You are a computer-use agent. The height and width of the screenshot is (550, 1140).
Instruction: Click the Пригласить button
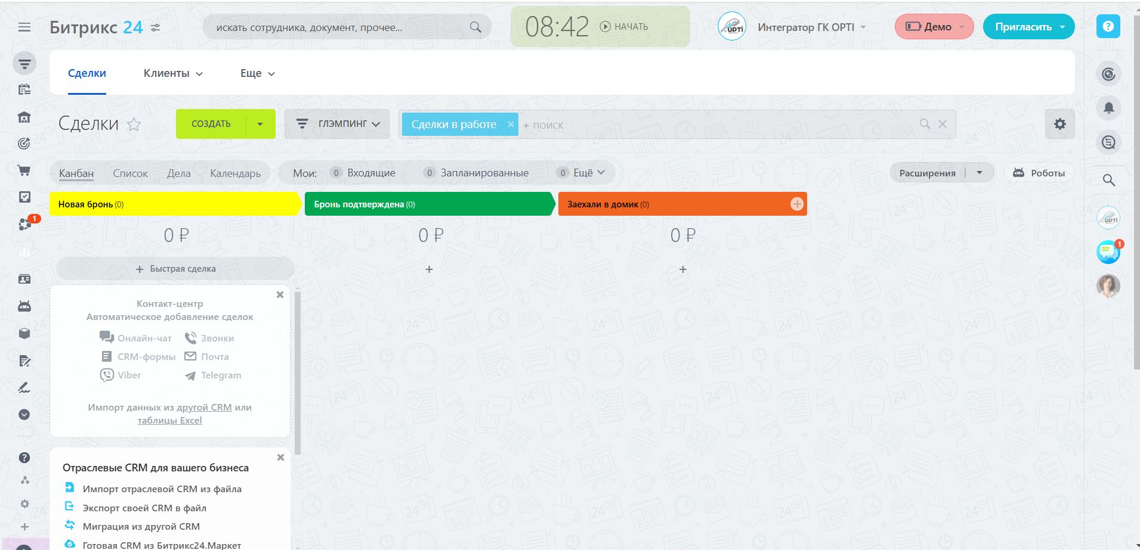tap(1023, 27)
